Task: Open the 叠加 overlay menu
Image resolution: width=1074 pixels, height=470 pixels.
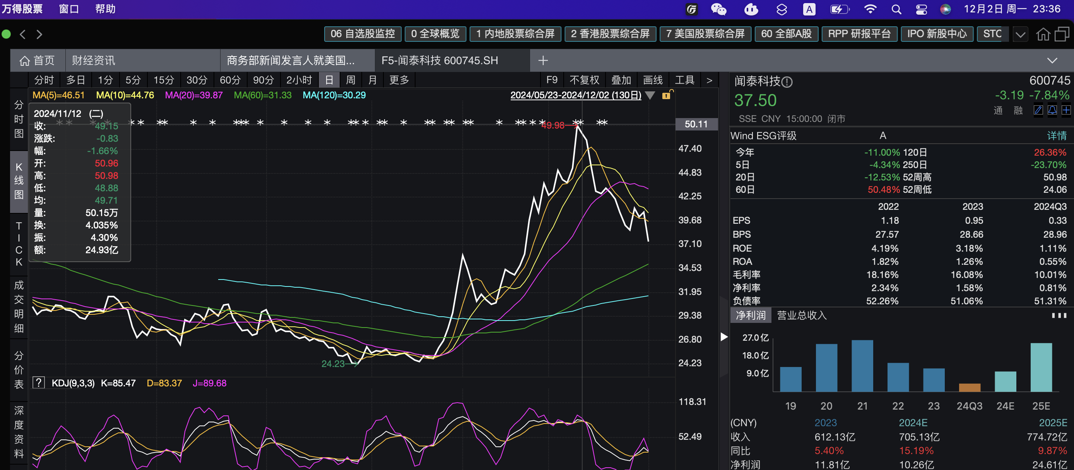Action: [621, 80]
